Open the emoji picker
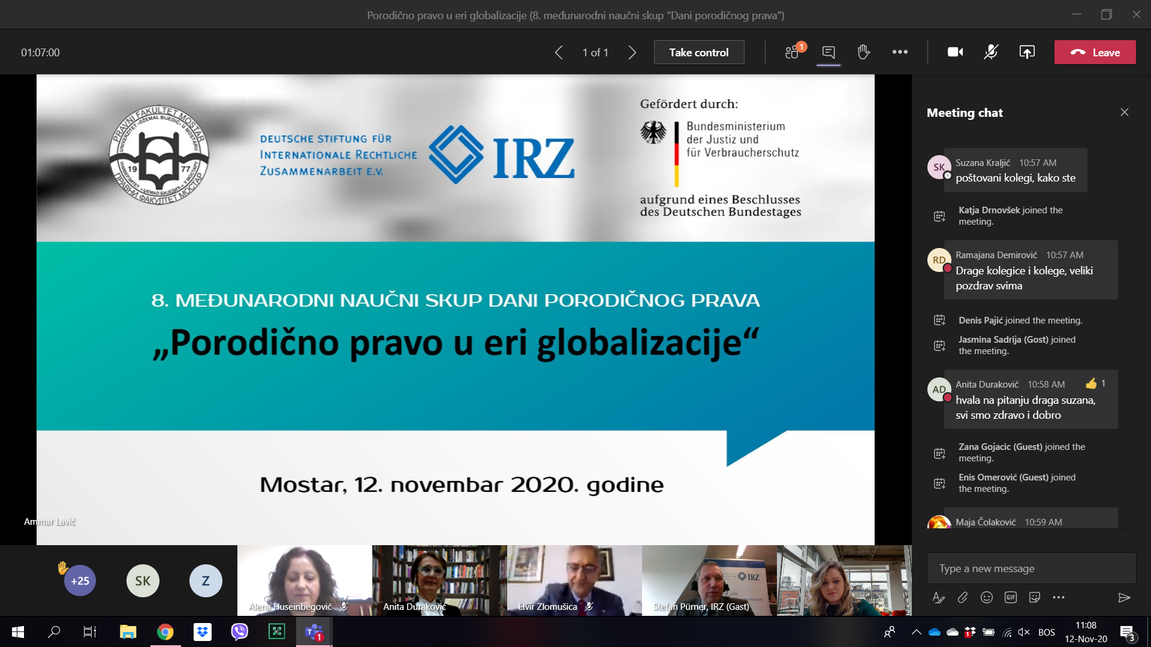 [x=987, y=597]
